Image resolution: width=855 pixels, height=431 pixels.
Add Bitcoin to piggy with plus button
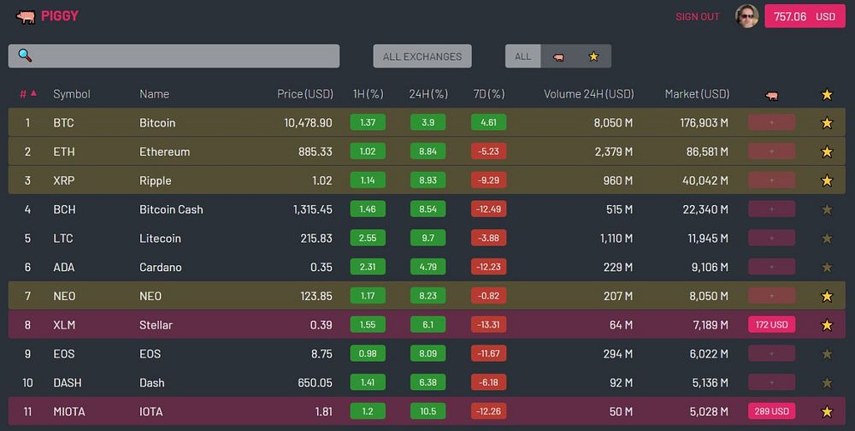coord(771,122)
